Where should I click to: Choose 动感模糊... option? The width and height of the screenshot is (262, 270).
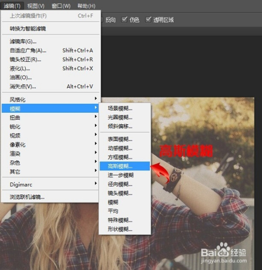tap(125, 148)
